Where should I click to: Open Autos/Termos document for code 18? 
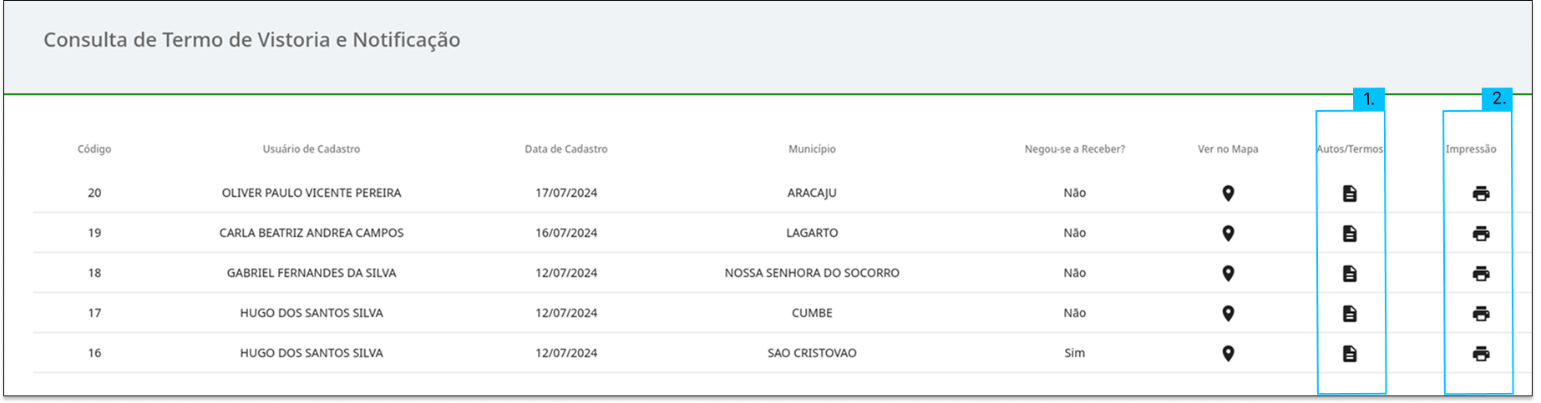click(1350, 274)
